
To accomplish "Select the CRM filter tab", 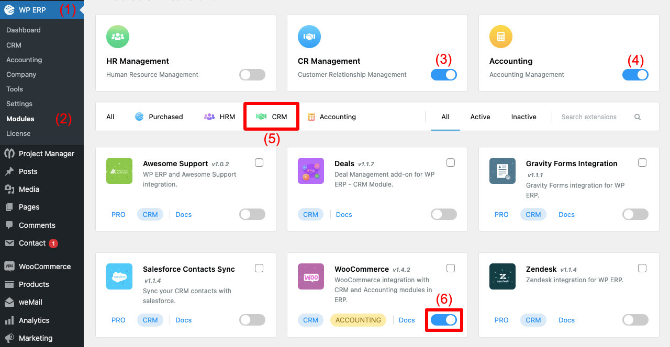I will pyautogui.click(x=272, y=117).
